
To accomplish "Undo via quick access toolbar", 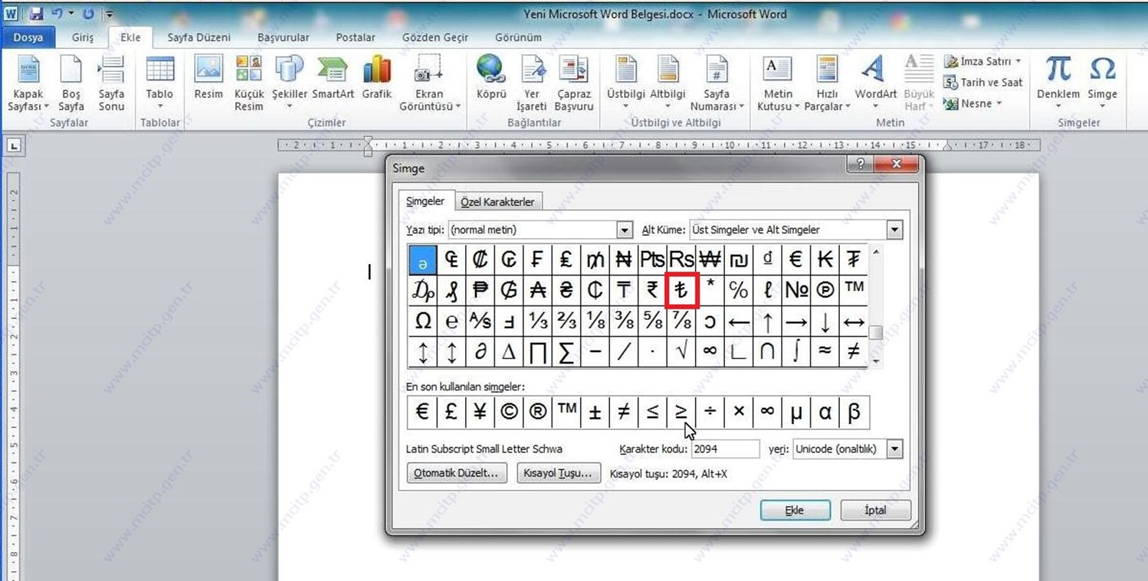I will [57, 14].
